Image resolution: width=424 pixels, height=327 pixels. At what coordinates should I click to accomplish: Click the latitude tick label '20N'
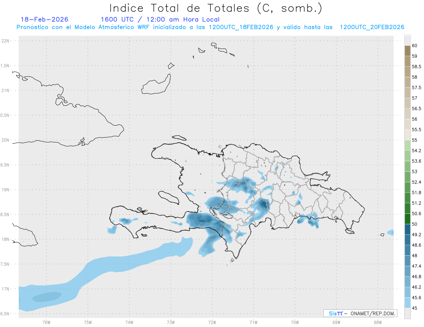pyautogui.click(x=6, y=140)
